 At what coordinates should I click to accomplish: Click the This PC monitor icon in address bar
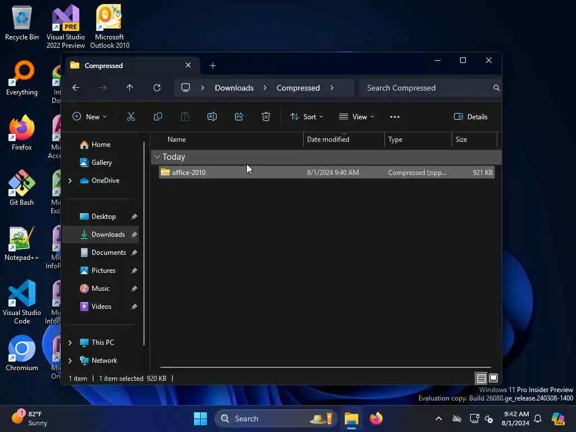click(x=186, y=88)
